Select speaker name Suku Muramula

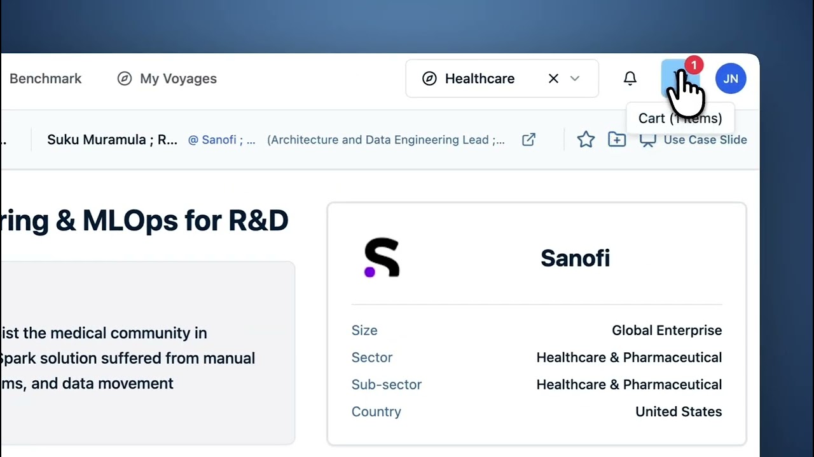112,140
